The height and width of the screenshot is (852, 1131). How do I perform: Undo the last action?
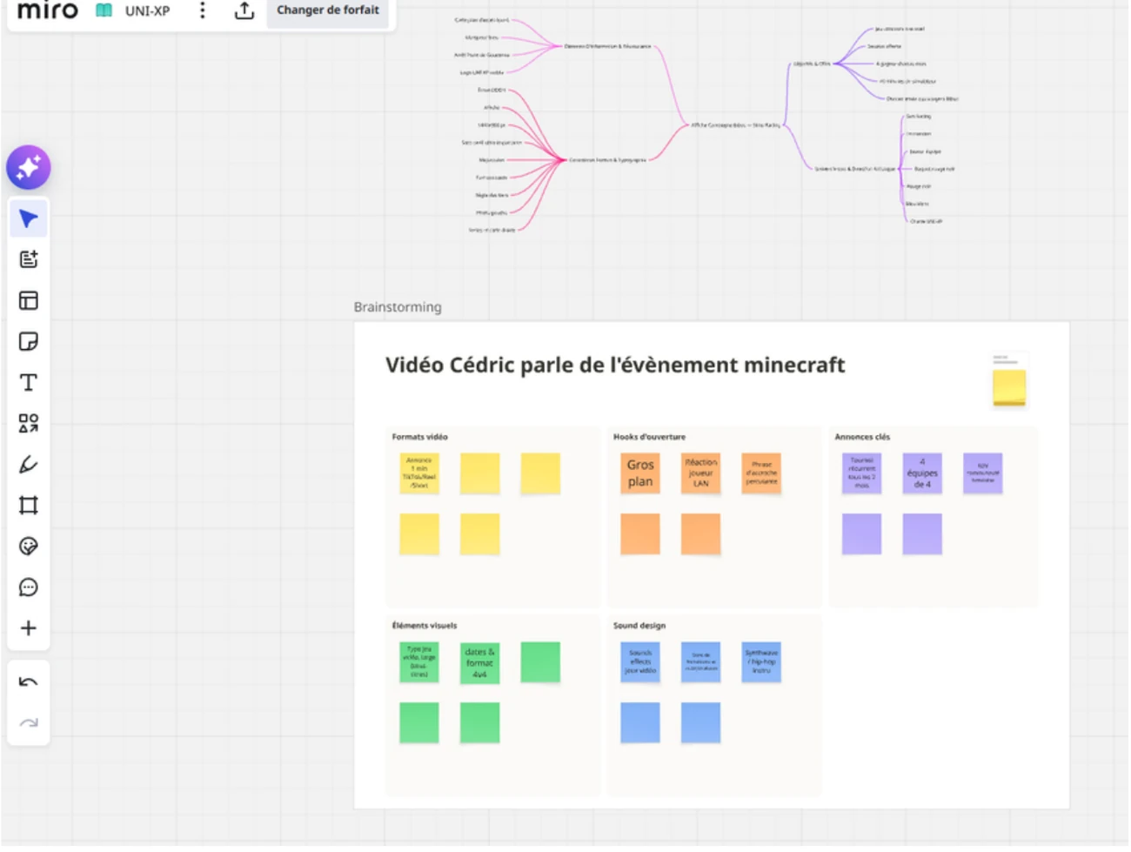(x=29, y=682)
